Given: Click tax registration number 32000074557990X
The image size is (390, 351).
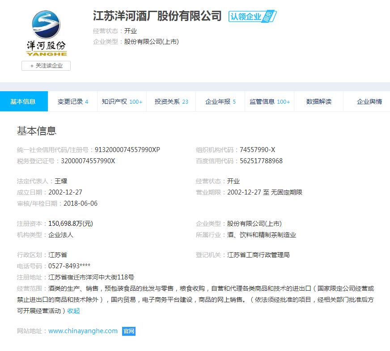Looking at the screenshot, I should [x=88, y=161].
